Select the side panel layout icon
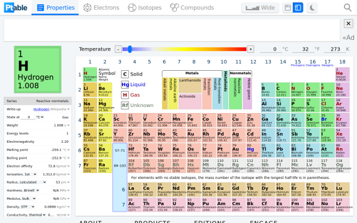The image size is (357, 223). [x=298, y=8]
